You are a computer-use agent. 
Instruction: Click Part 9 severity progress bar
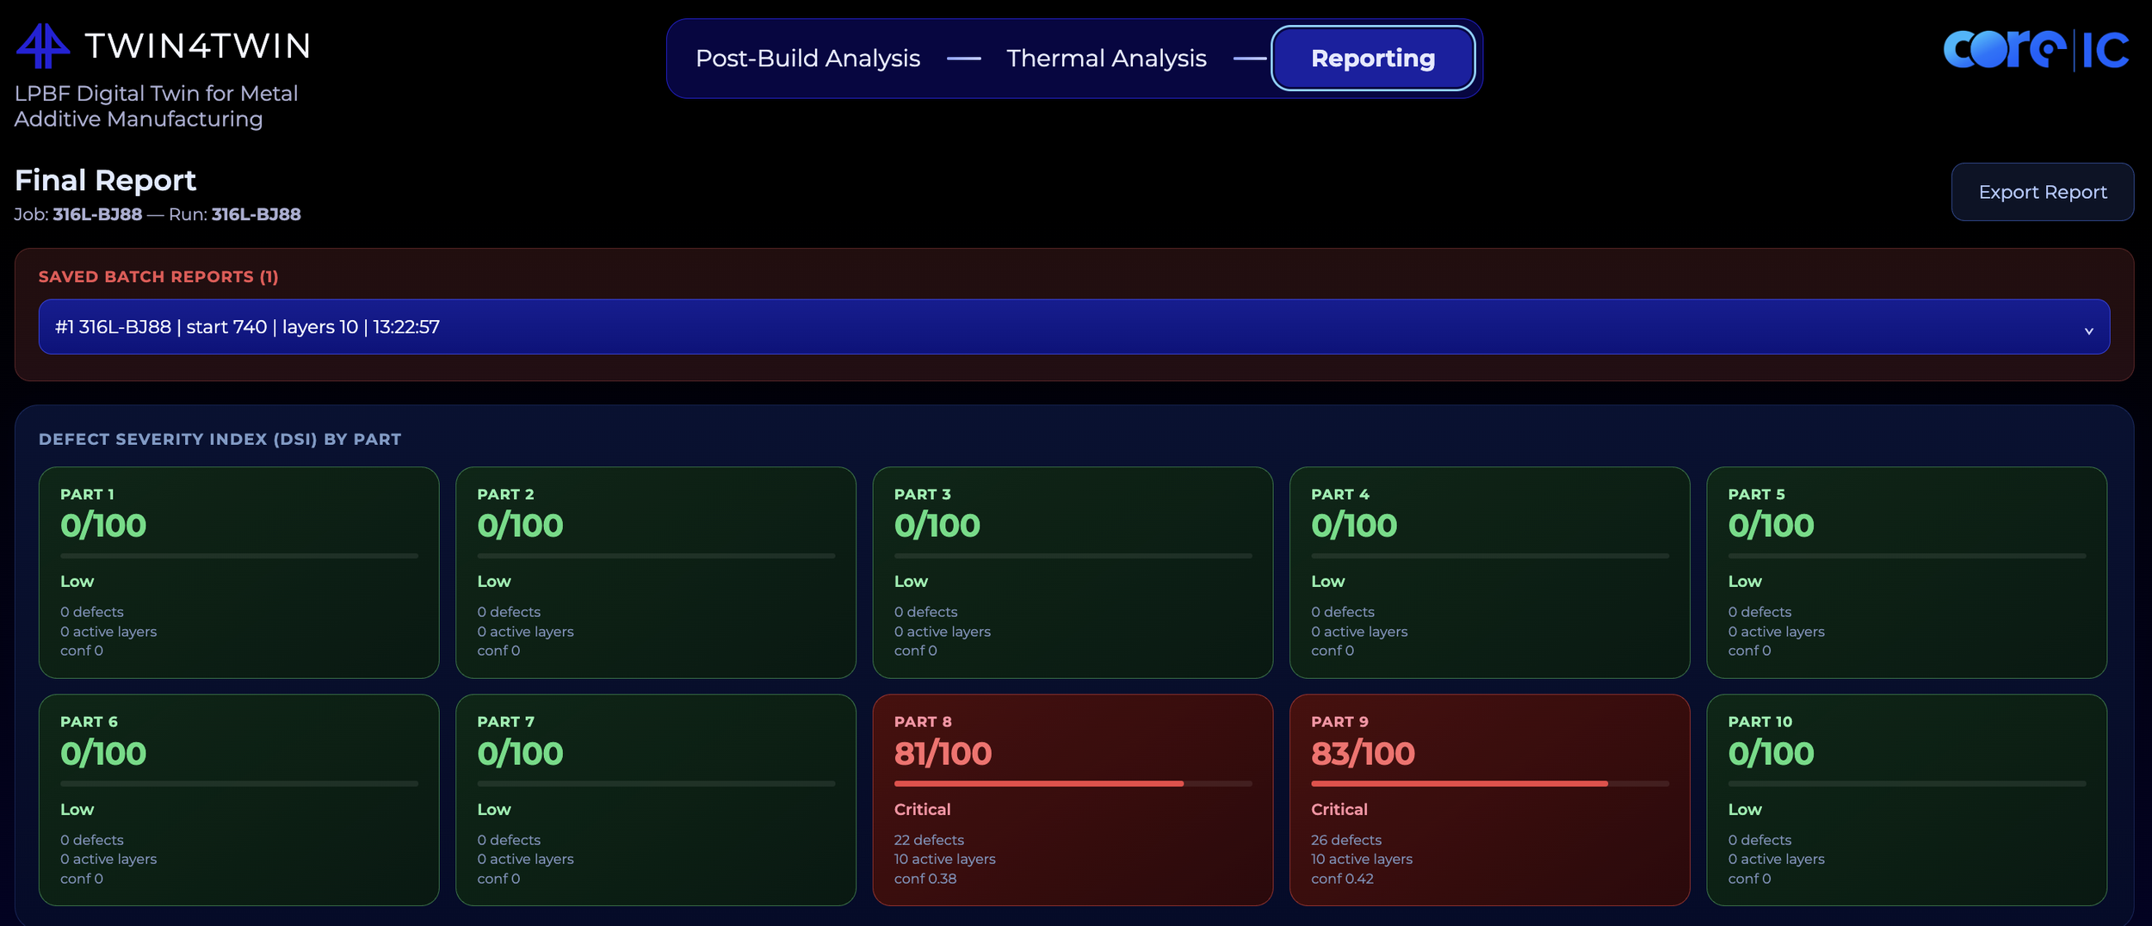pyautogui.click(x=1489, y=784)
